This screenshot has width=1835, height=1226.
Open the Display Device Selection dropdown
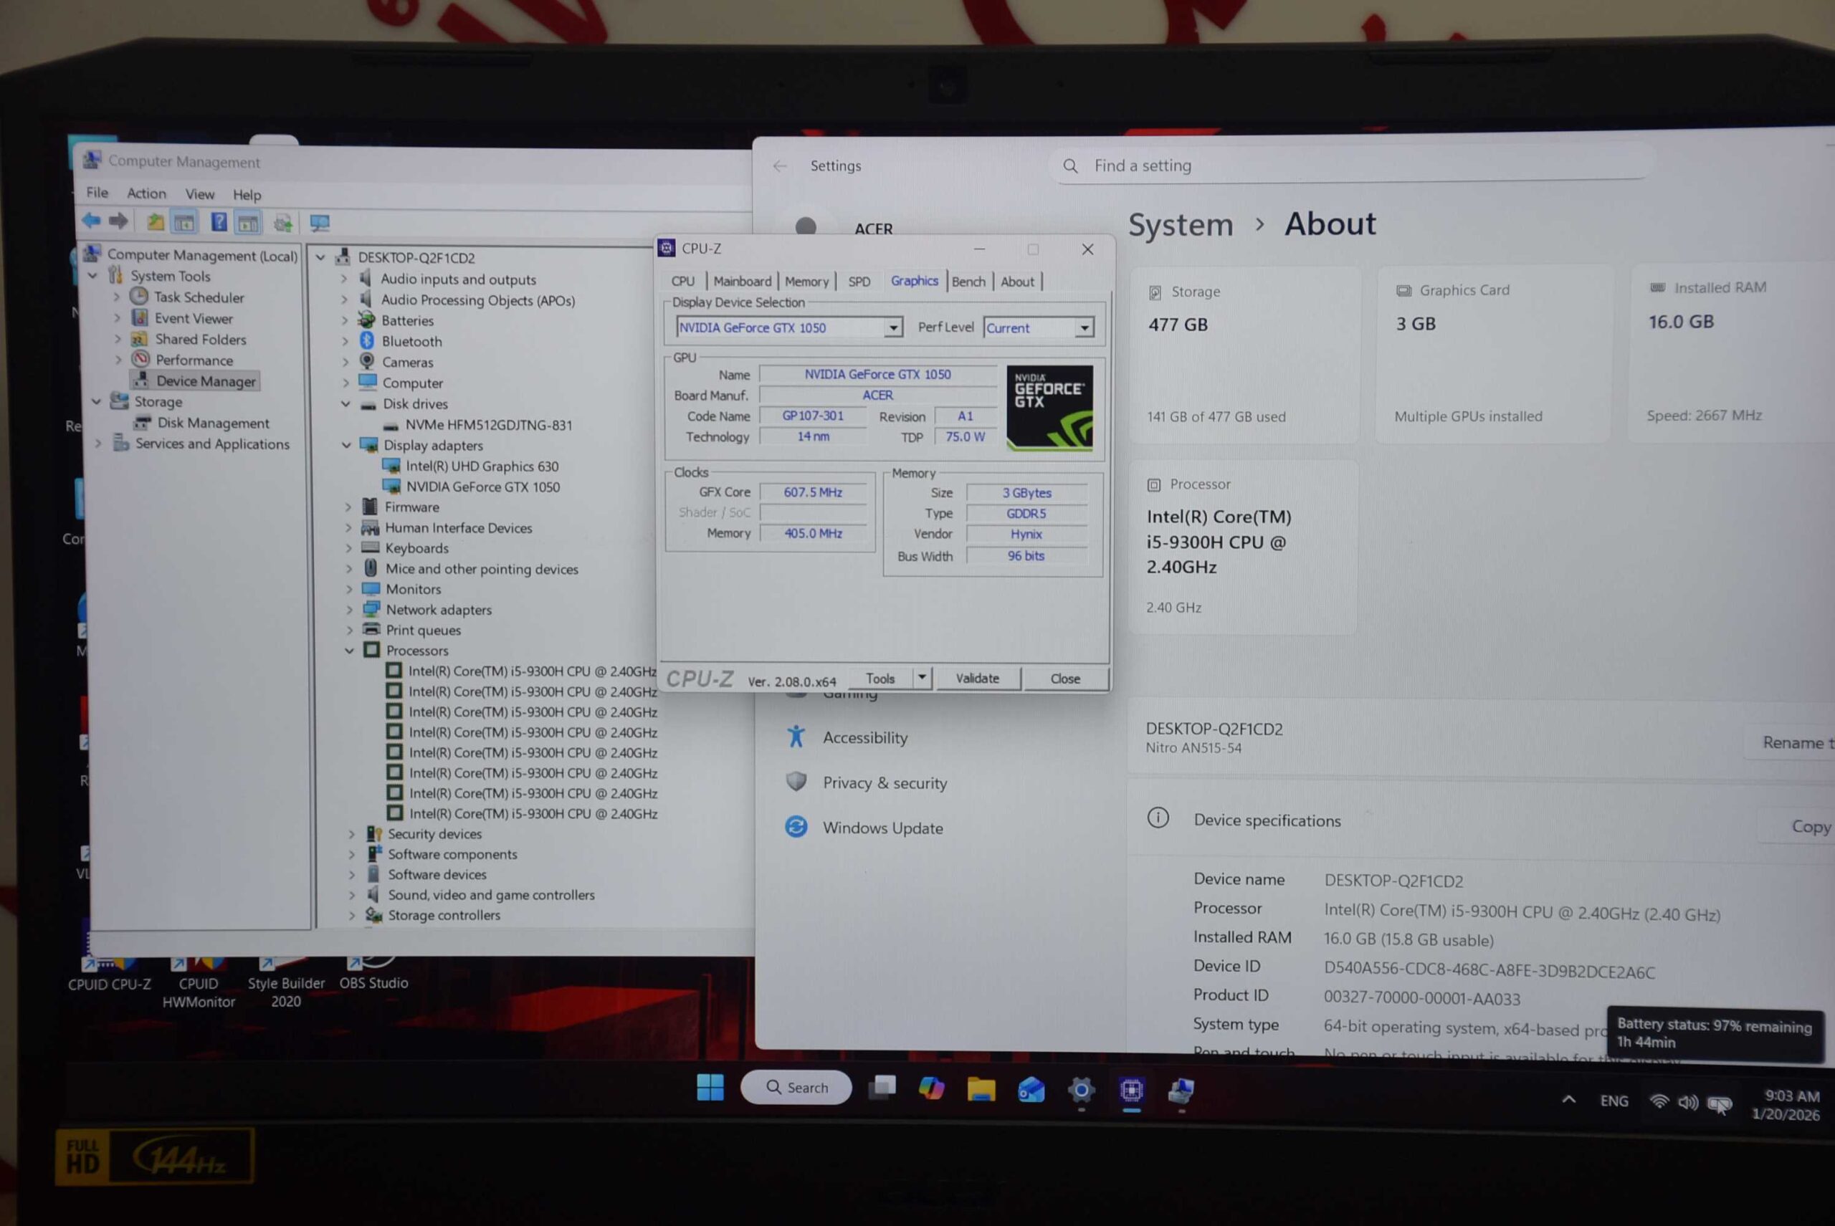892,328
